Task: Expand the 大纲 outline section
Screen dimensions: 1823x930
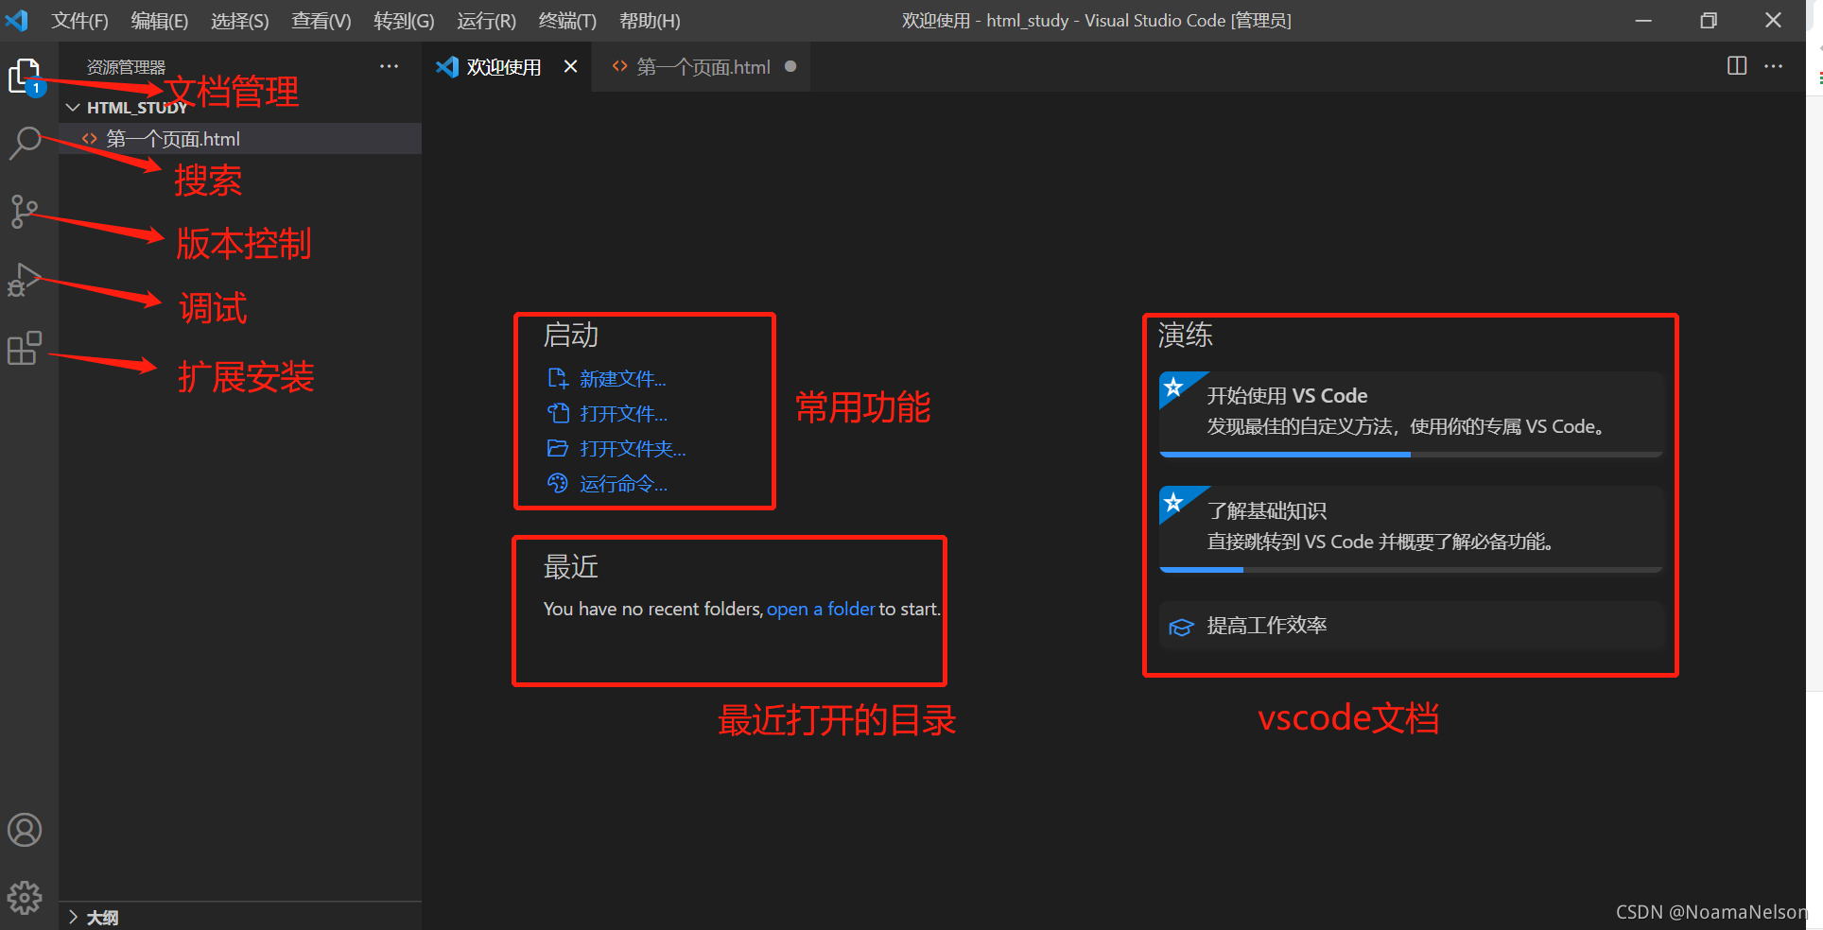Action: 73,917
